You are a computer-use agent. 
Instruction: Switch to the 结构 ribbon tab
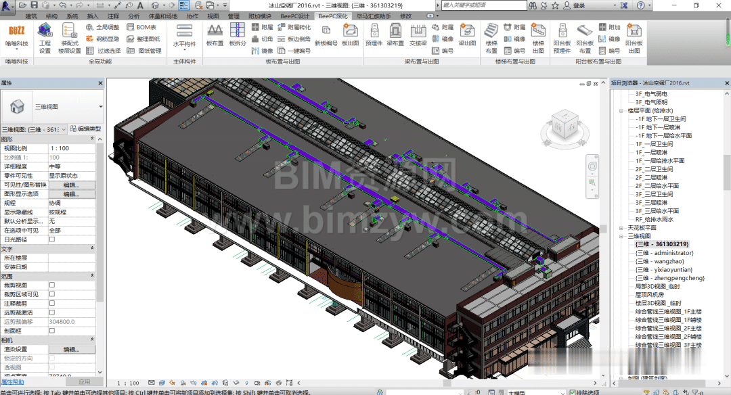point(51,16)
